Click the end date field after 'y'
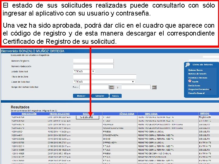This screenshot has width=219, height=164. (136, 87)
